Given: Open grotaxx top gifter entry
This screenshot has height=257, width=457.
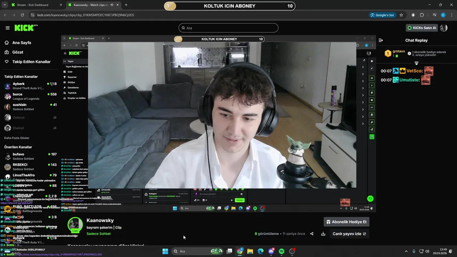Looking at the screenshot, I should [395, 54].
